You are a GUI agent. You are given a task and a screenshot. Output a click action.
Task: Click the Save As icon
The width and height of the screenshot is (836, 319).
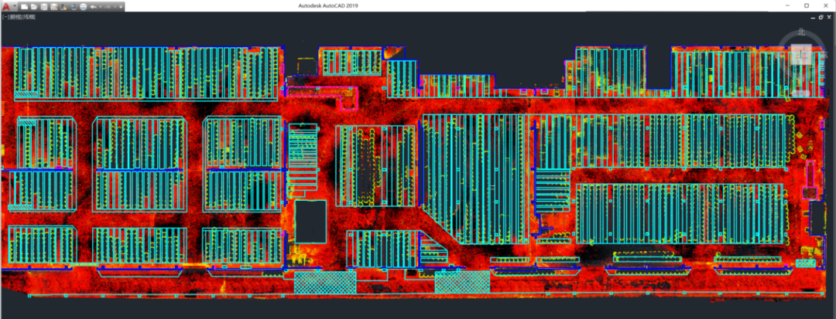pyautogui.click(x=54, y=7)
